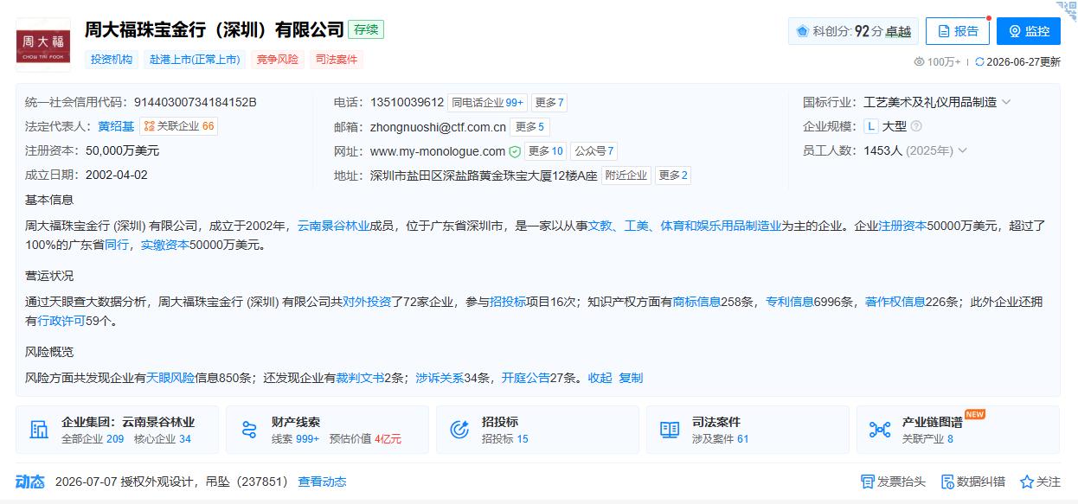
Task: Open the 行政许可 link
Action: tap(61, 321)
